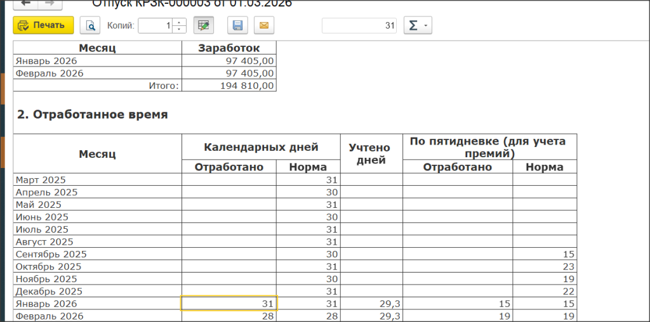Screen dimensions: 650x322
Task: Save document using floppy disk icon
Action: click(237, 25)
